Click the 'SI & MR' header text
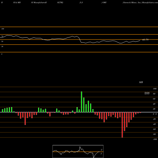The width and height of the screenshot is (158, 158). pos(17,3)
